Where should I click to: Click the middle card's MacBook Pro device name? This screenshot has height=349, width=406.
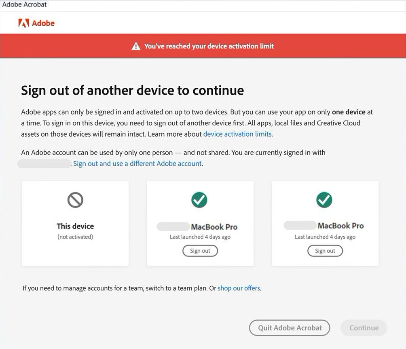tap(214, 227)
